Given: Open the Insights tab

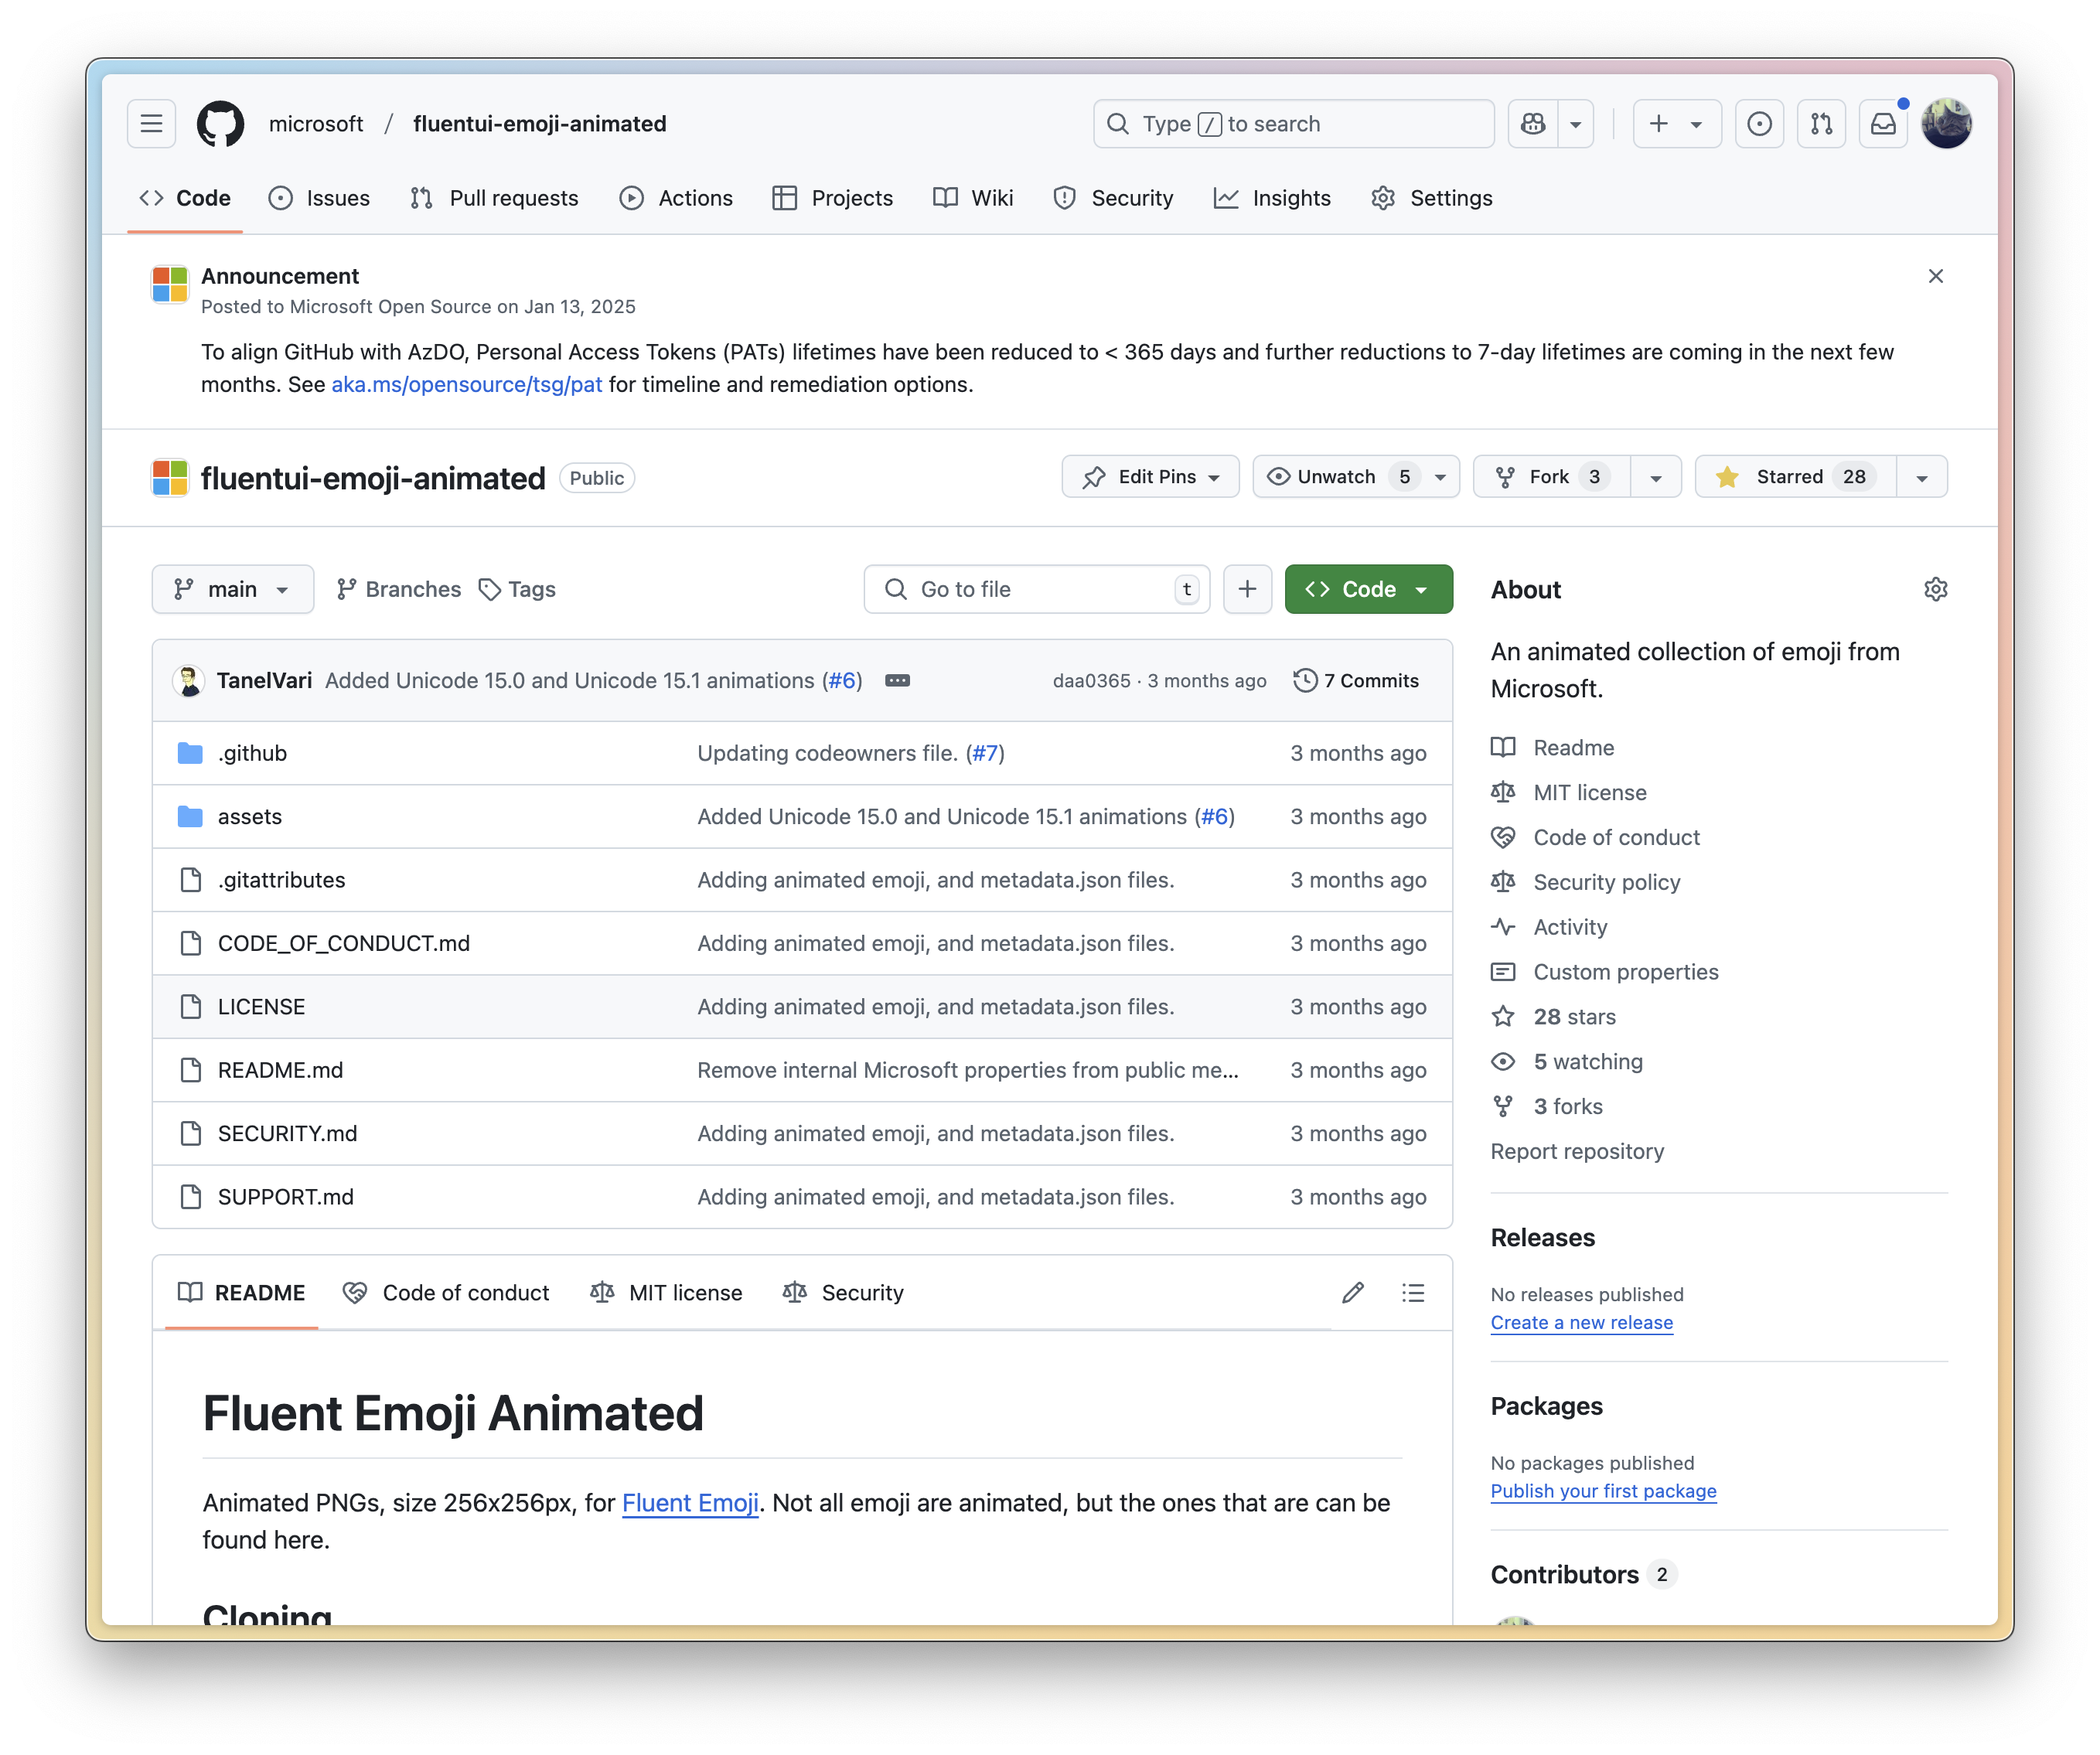Looking at the screenshot, I should (x=1272, y=198).
